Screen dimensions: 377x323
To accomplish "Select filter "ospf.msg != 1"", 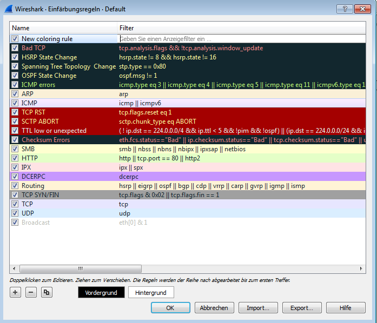I will [138, 76].
